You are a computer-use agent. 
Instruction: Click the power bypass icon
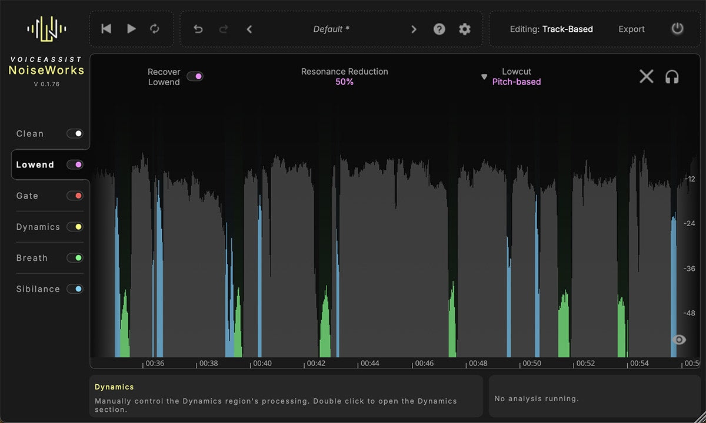tap(677, 29)
